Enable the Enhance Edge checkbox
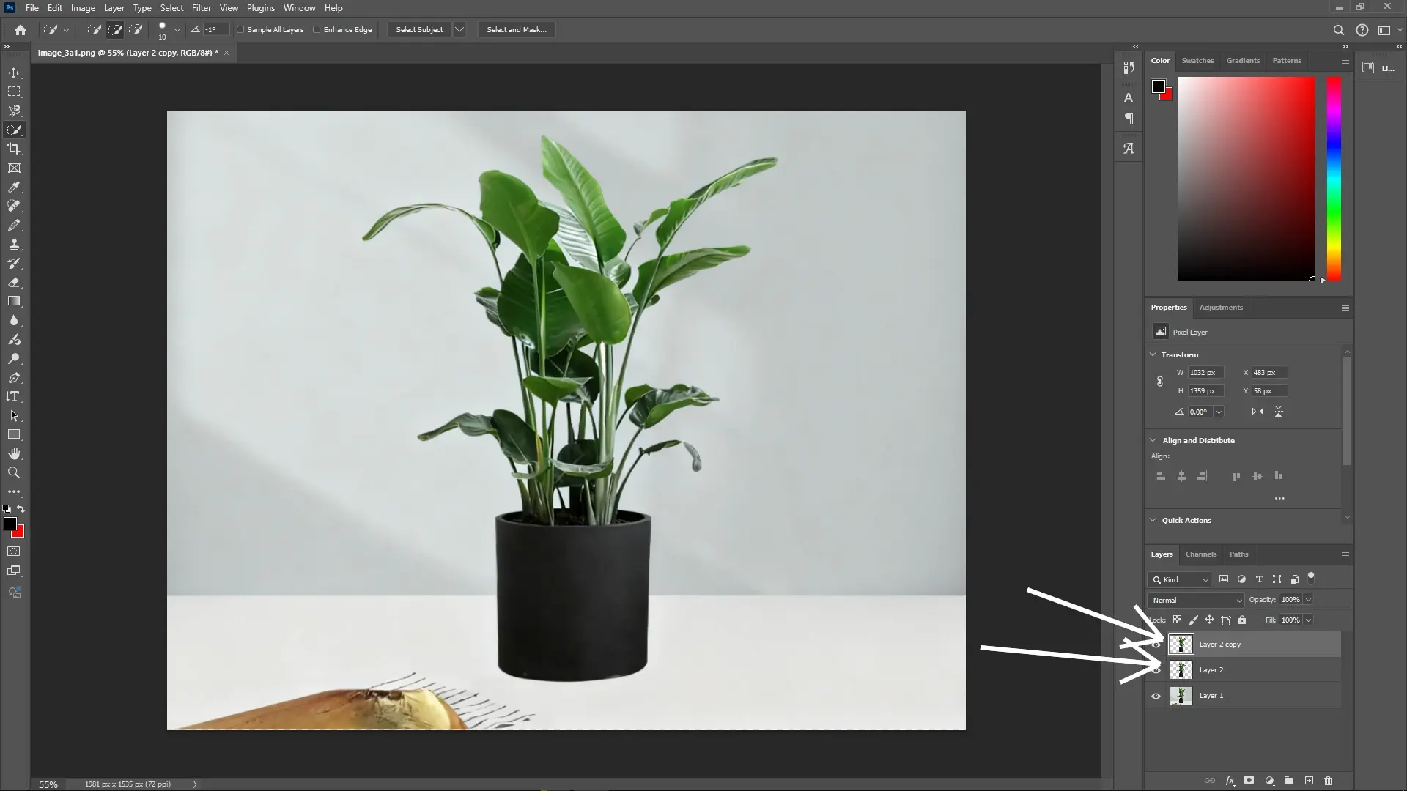1407x791 pixels. 316,29
